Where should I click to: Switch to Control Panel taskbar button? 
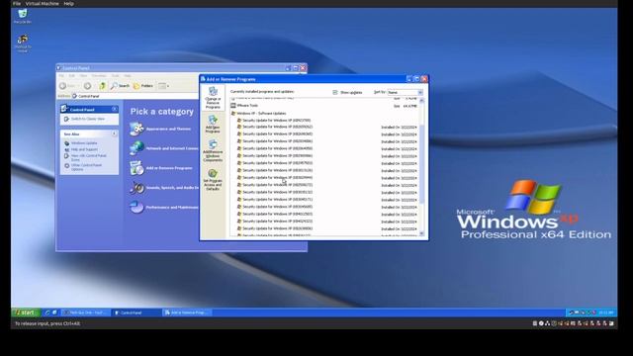click(136, 312)
